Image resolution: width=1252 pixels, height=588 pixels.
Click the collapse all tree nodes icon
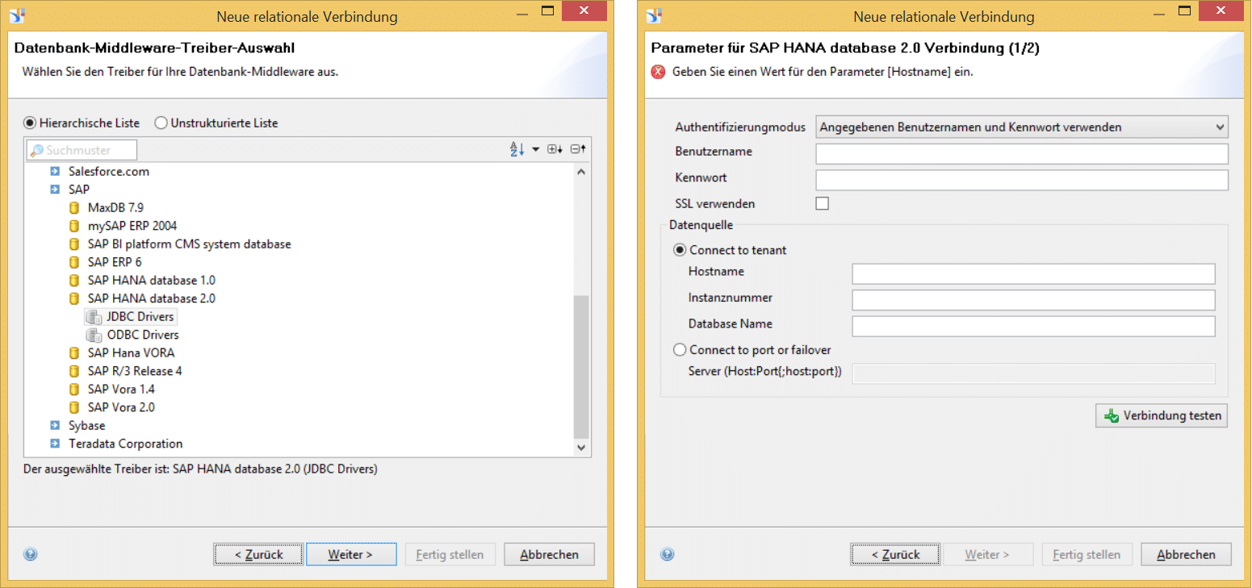[x=578, y=149]
